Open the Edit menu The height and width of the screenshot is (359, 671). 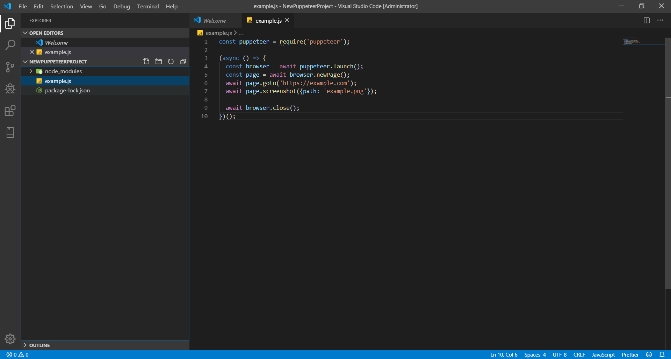point(38,6)
